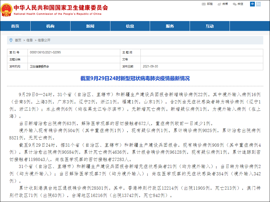
Task: Click the publish date 2021-09-30
Action: point(150,66)
